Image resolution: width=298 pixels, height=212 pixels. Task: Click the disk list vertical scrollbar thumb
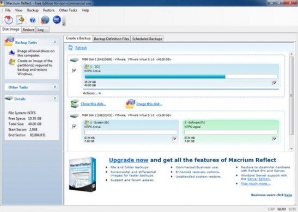point(291,95)
